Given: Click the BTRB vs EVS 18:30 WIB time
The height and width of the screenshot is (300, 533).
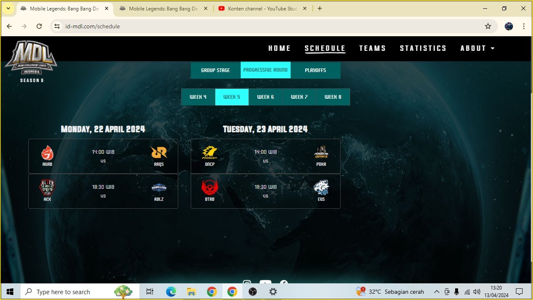Looking at the screenshot, I should pos(265,187).
